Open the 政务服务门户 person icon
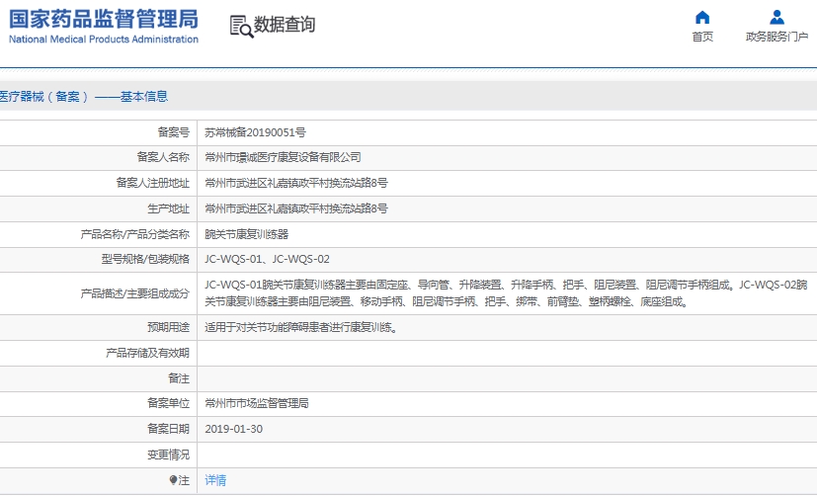Image resolution: width=817 pixels, height=497 pixels. click(776, 18)
